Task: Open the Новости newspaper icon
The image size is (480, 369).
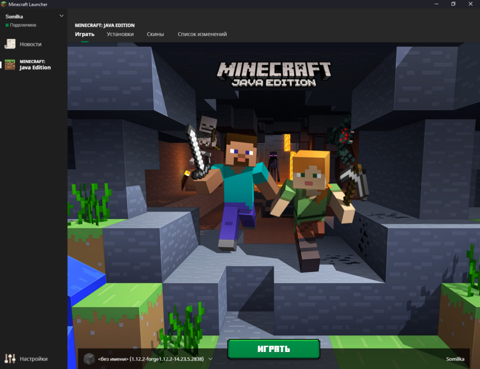Action: 10,44
